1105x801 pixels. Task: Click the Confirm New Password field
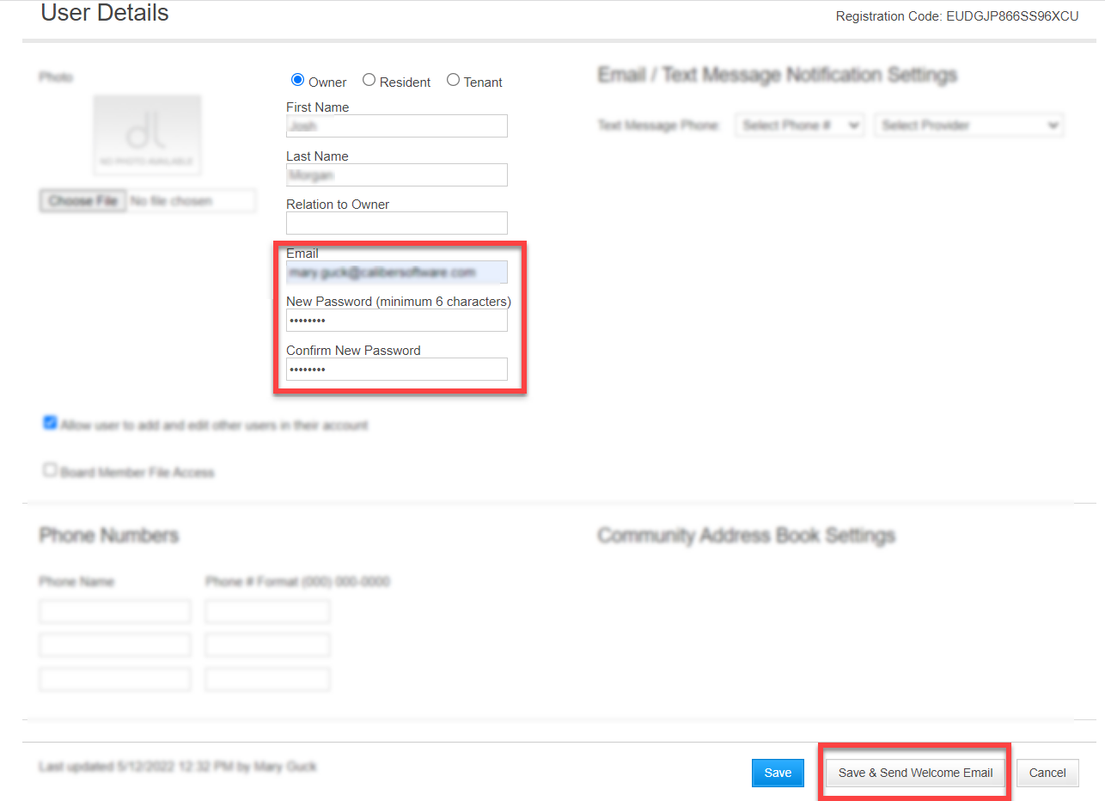coord(396,370)
